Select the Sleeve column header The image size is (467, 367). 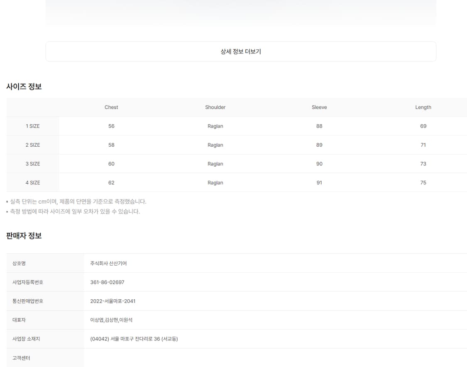pos(319,107)
